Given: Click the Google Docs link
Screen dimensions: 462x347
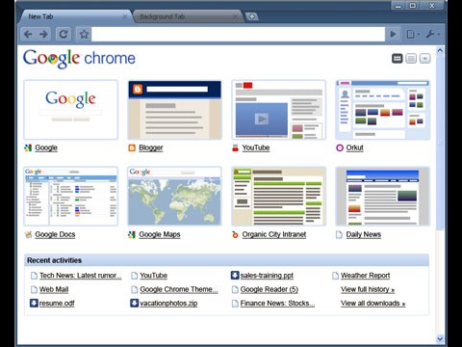Looking at the screenshot, I should 55,234.
